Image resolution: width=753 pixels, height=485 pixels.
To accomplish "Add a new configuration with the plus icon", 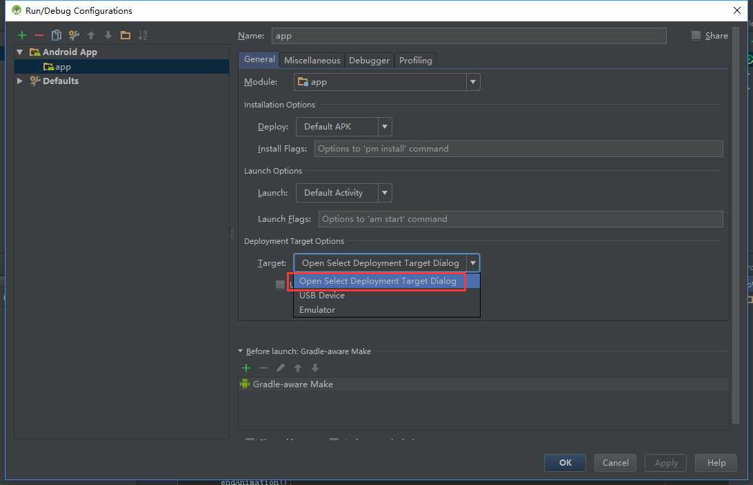I will pyautogui.click(x=22, y=35).
